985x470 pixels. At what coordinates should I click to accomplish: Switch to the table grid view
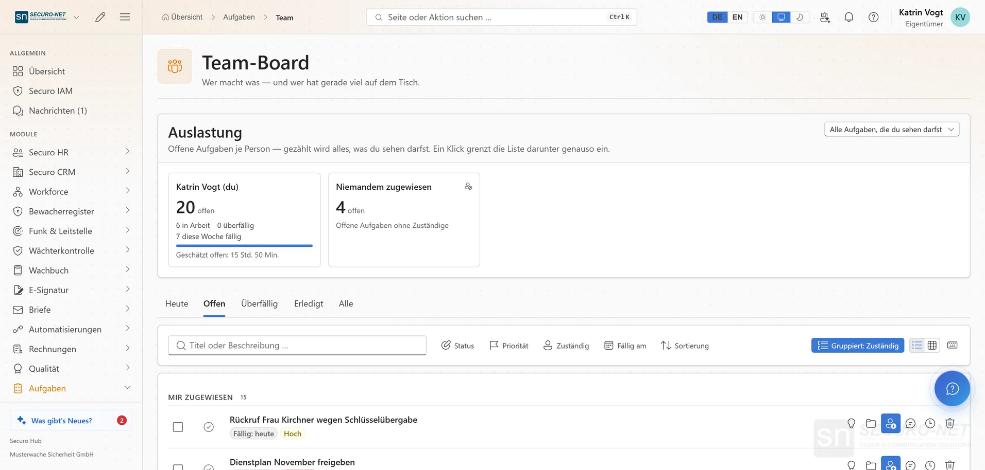932,345
